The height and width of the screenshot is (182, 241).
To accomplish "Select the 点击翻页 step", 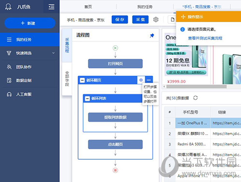I will (115, 144).
